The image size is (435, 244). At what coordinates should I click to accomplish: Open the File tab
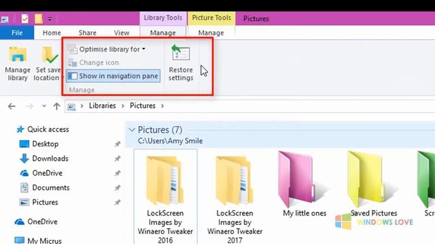pyautogui.click(x=17, y=33)
